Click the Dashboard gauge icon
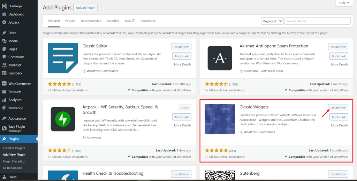 click(x=4, y=14)
